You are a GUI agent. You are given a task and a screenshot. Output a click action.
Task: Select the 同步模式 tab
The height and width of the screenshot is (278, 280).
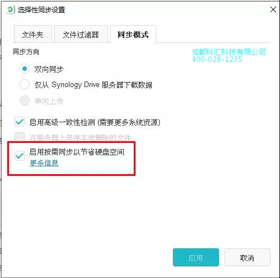pyautogui.click(x=133, y=35)
